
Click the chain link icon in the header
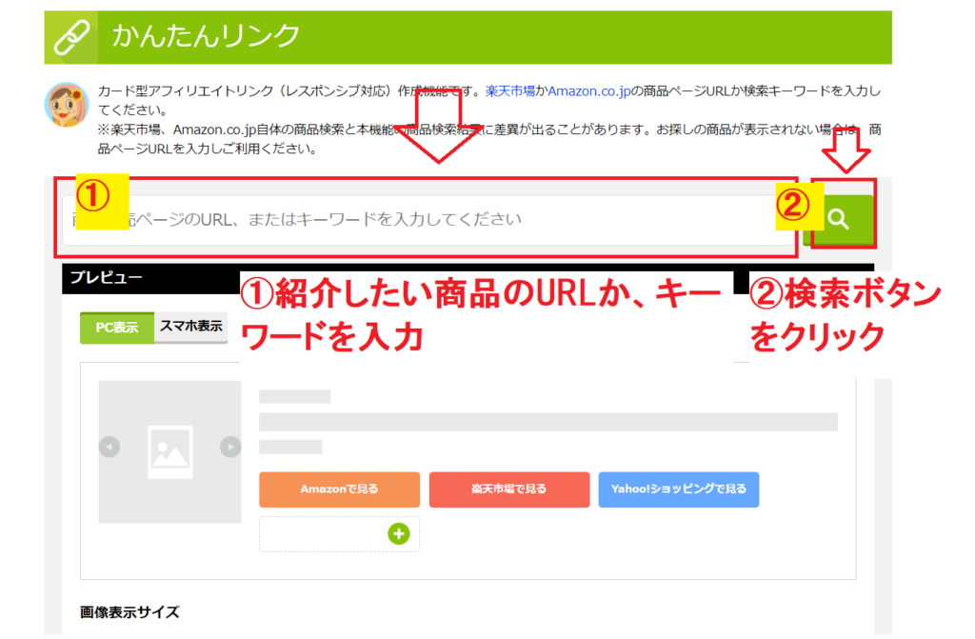click(x=70, y=37)
